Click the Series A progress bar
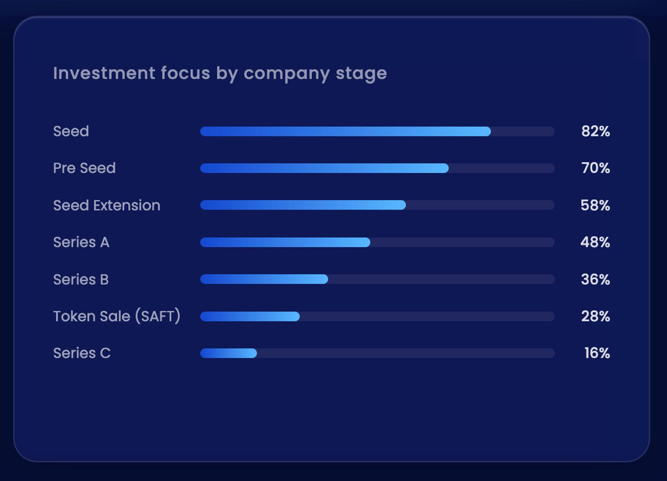 377,242
